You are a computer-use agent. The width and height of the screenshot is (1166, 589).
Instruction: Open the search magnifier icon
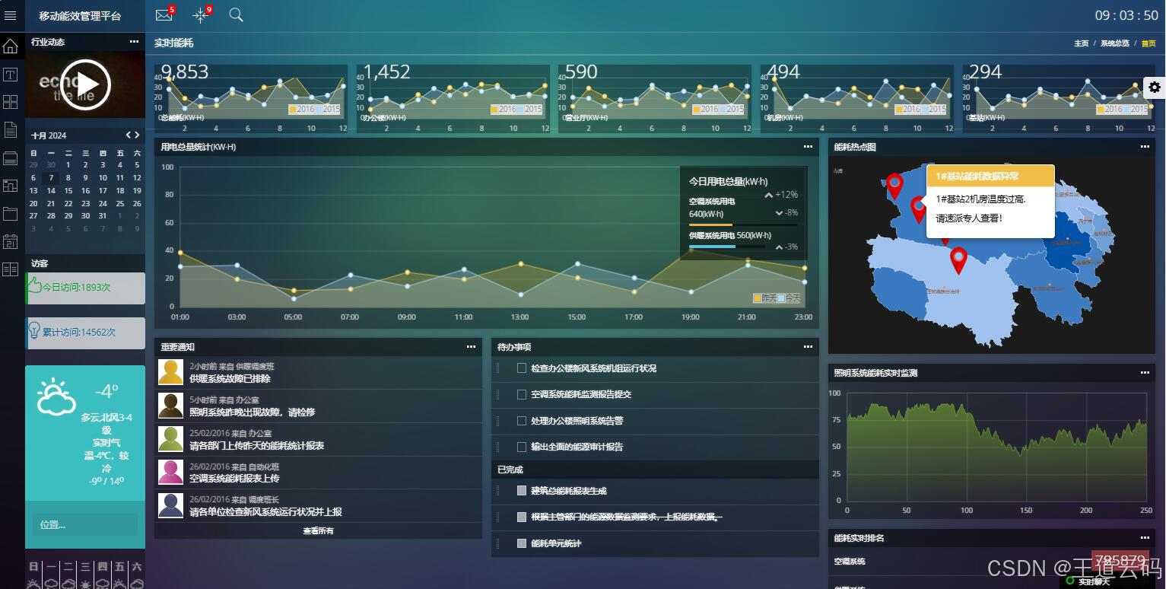237,15
